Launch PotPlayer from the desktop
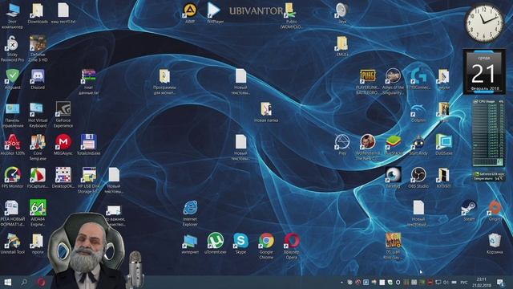 point(215,13)
